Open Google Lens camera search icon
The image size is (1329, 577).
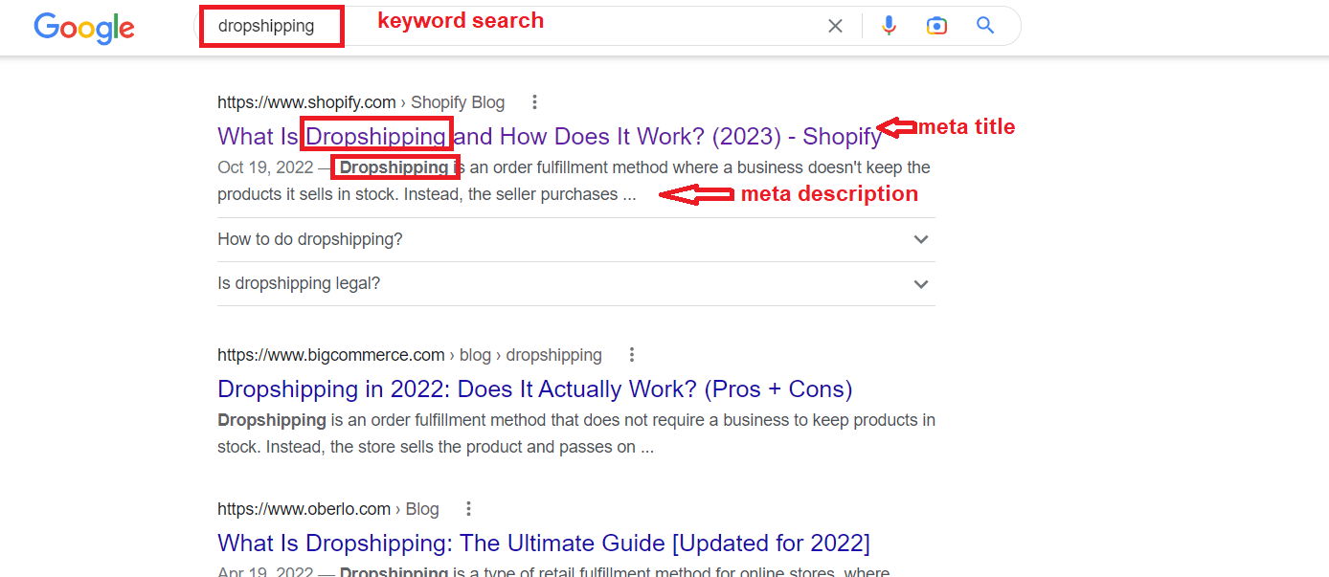tap(936, 26)
